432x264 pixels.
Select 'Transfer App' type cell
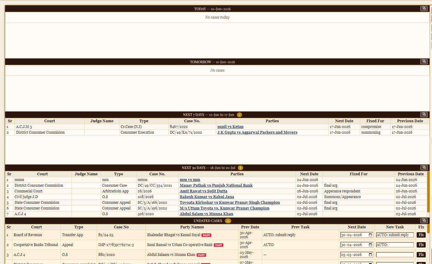pyautogui.click(x=79, y=235)
